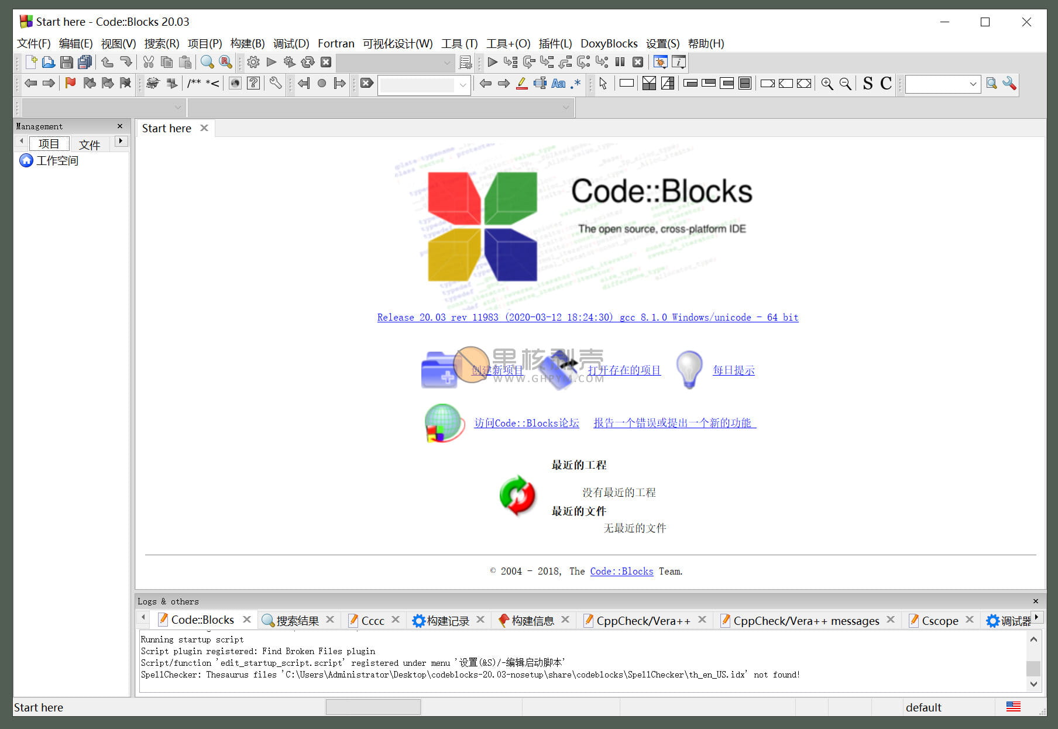The height and width of the screenshot is (729, 1058).
Task: Select the arrow pointer tool in the design toolbar
Action: coord(603,84)
